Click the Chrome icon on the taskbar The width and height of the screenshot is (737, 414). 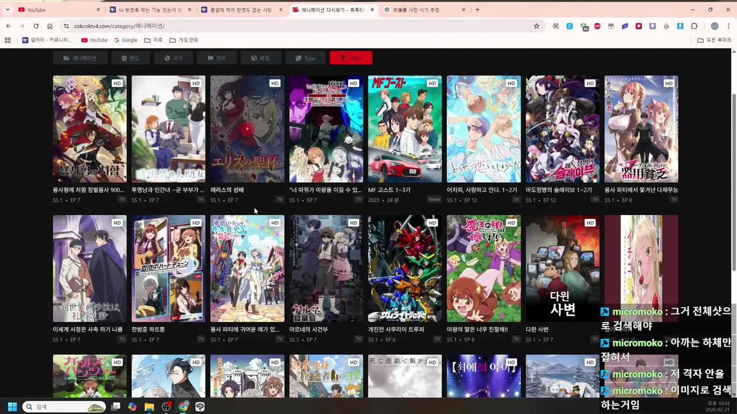click(x=183, y=407)
